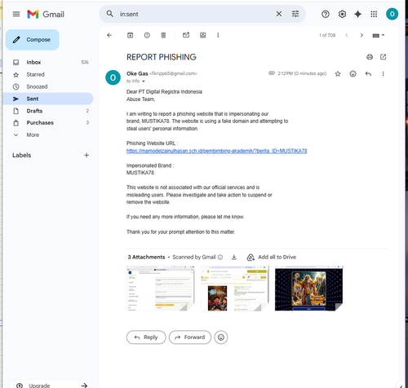Viewport: 408px width, 388px height.
Task: Download all attachments
Action: [234, 257]
